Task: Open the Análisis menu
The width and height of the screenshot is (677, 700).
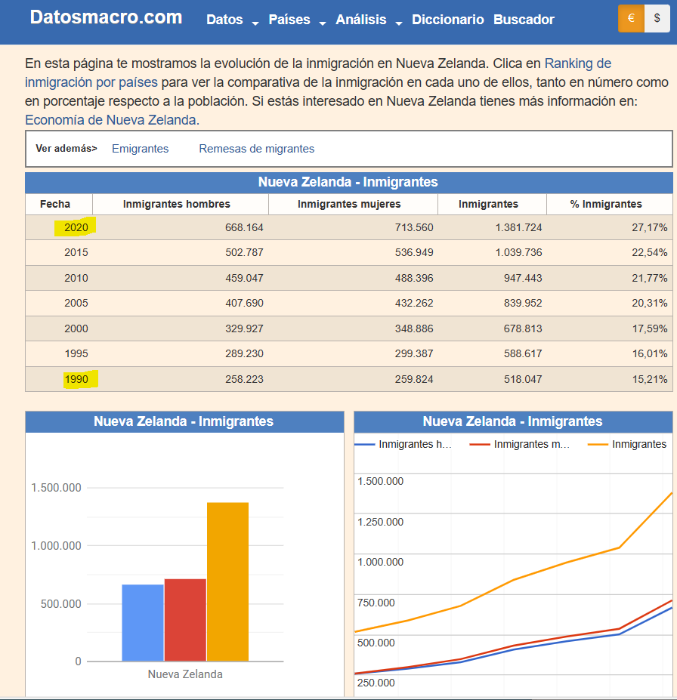Action: tap(361, 20)
